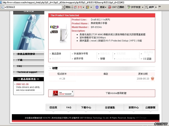Click the 韌體 section heading
This screenshot has height=126, width=169.
[x=55, y=68]
